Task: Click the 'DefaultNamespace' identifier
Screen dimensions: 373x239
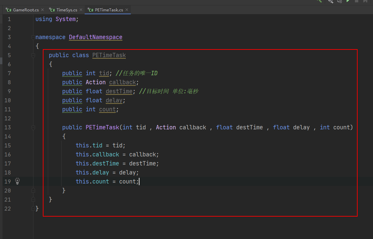Action: [x=96, y=37]
